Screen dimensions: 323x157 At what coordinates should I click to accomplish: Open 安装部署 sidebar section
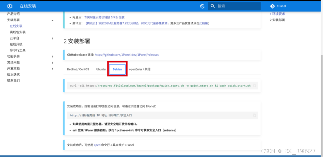point(13,20)
